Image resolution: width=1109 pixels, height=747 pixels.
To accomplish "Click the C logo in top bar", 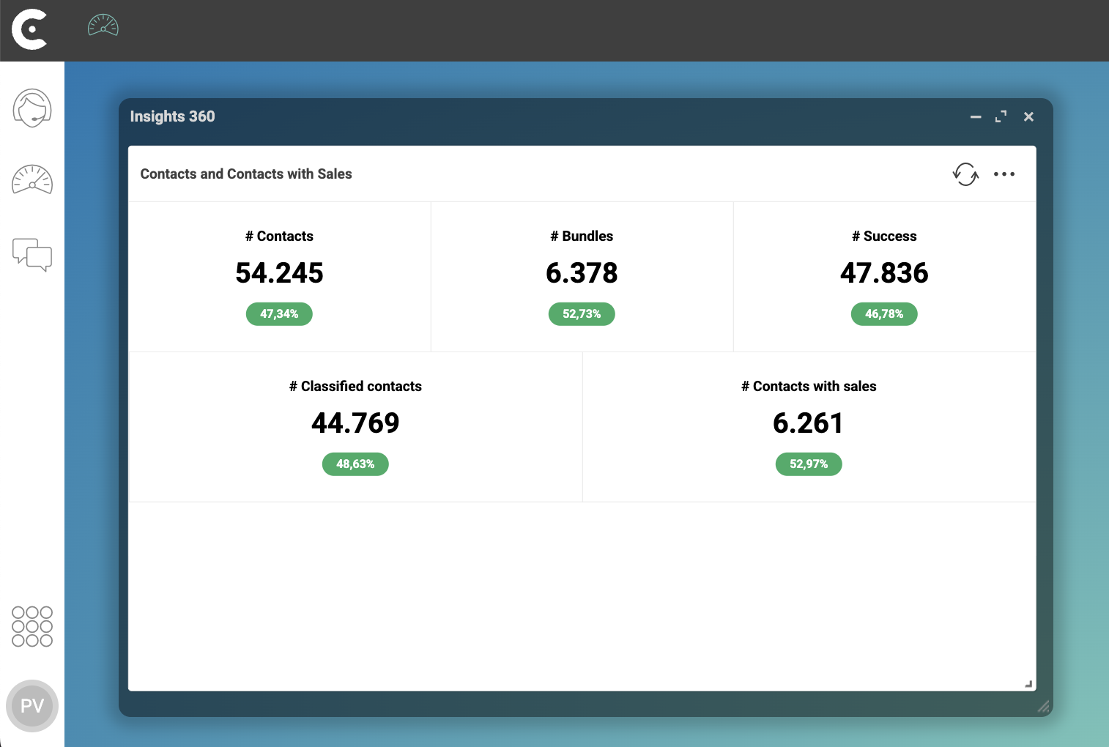I will pyautogui.click(x=29, y=30).
